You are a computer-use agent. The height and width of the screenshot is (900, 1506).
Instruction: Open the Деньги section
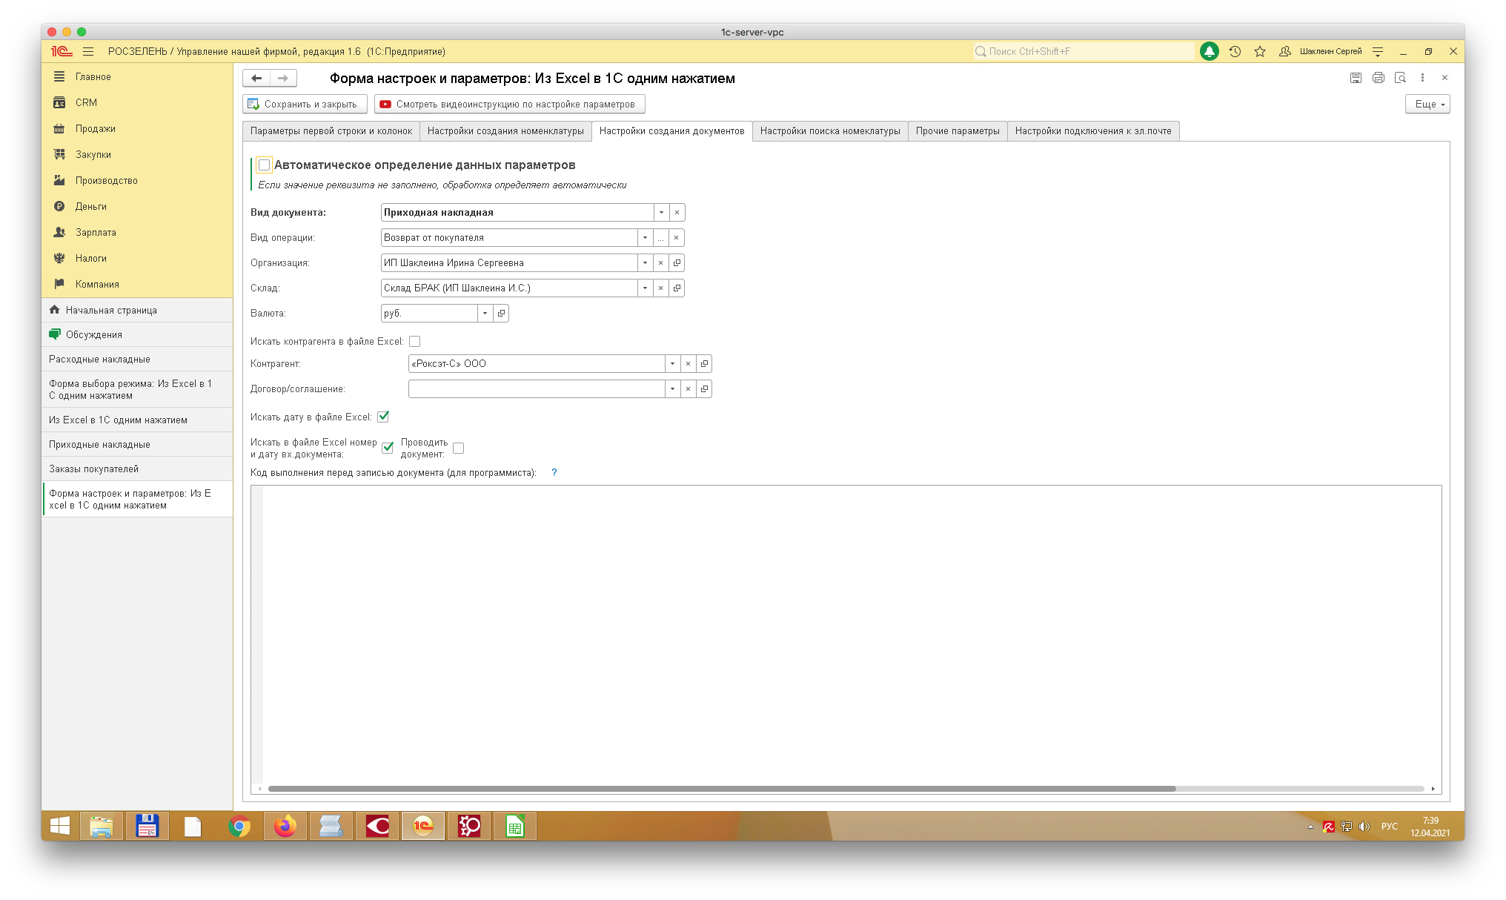point(90,206)
